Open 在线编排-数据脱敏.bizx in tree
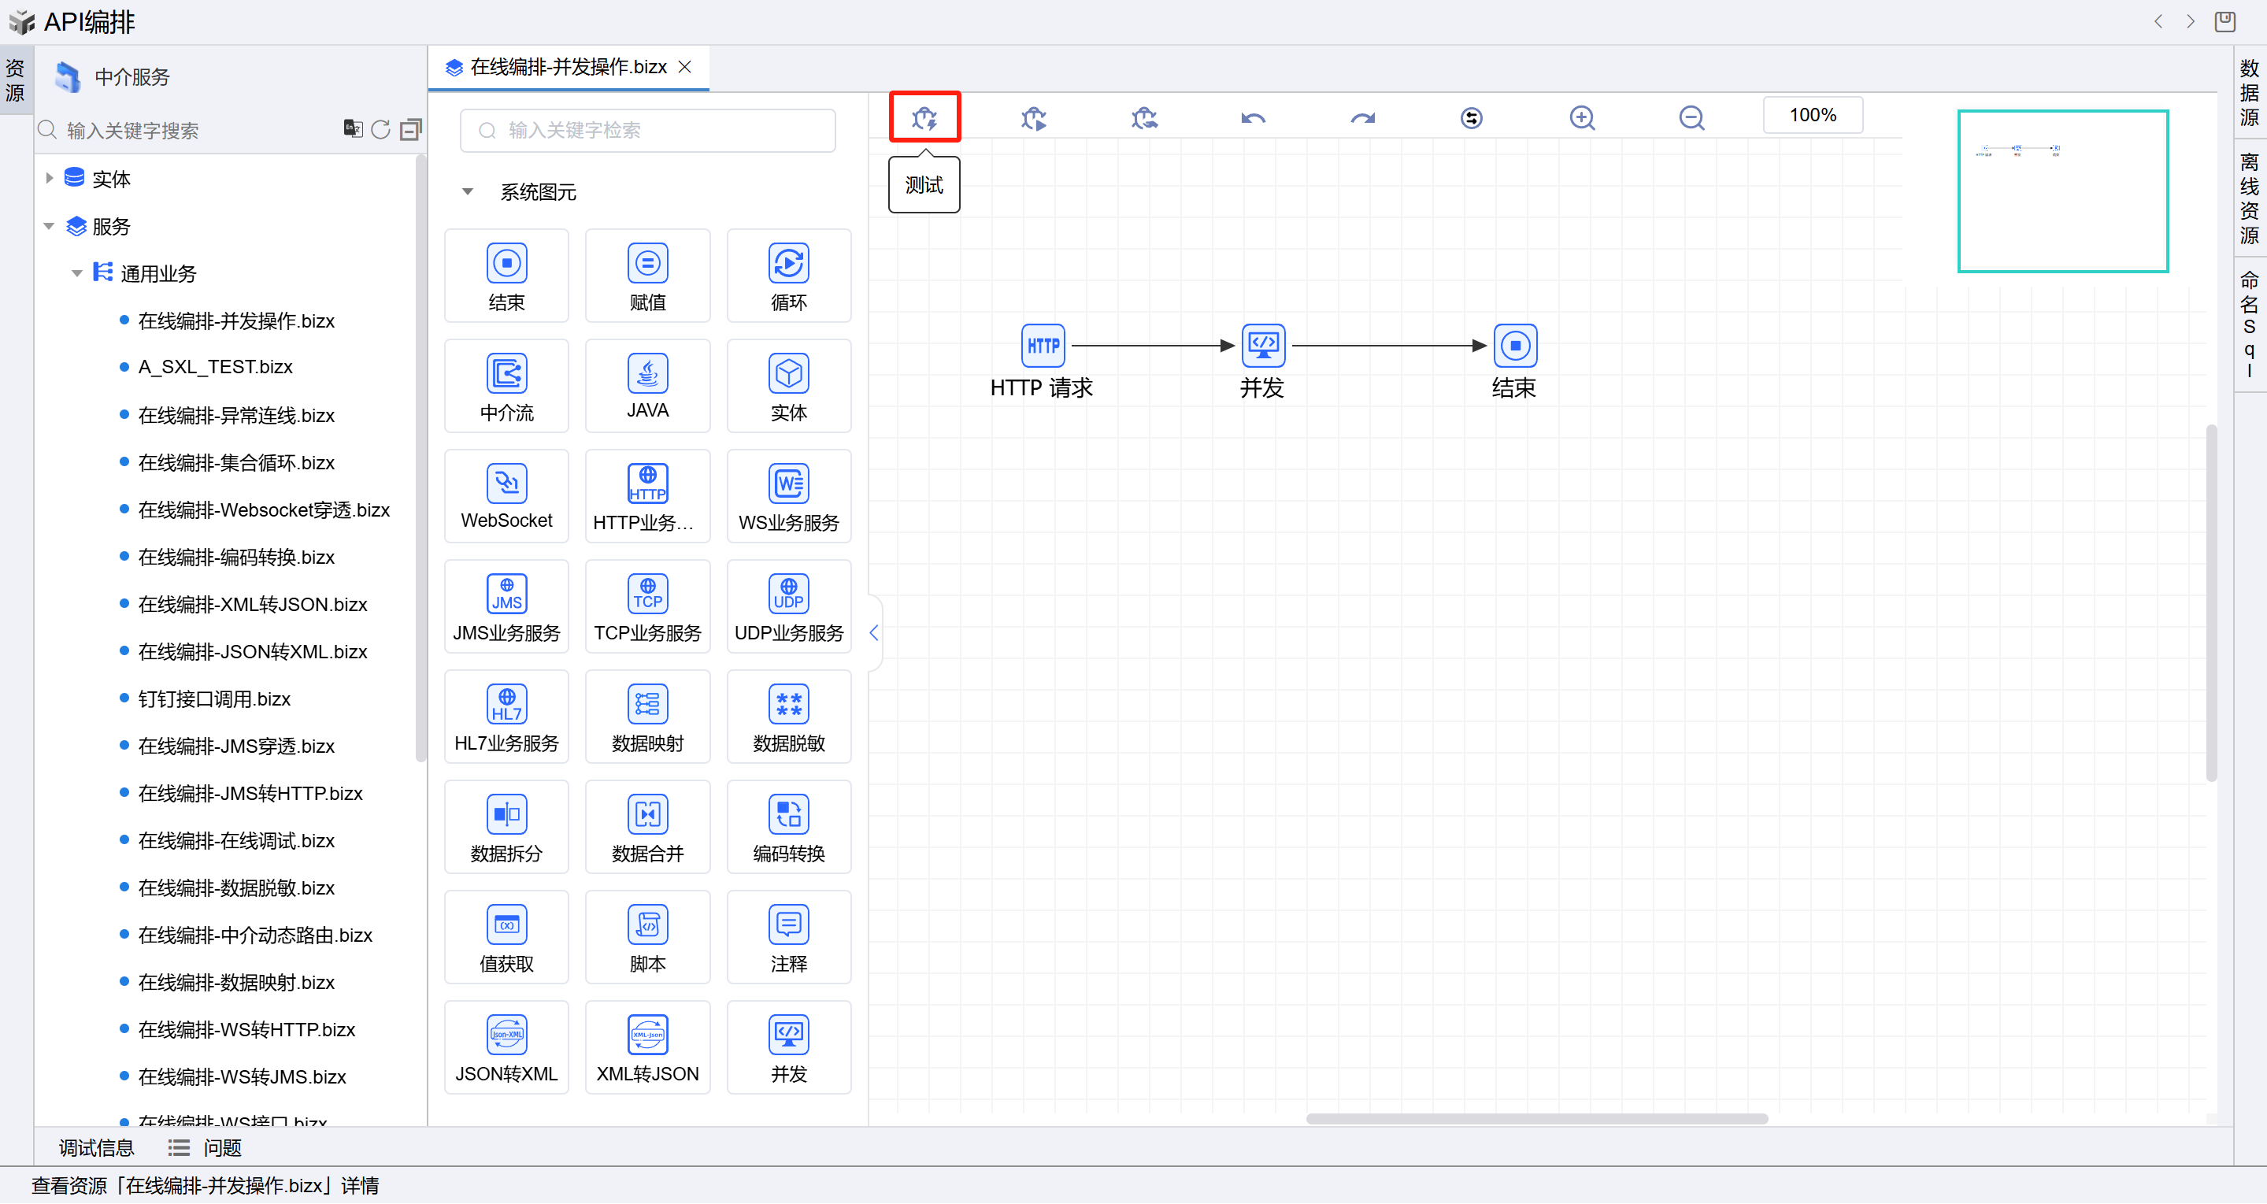The height and width of the screenshot is (1204, 2267). [236, 887]
